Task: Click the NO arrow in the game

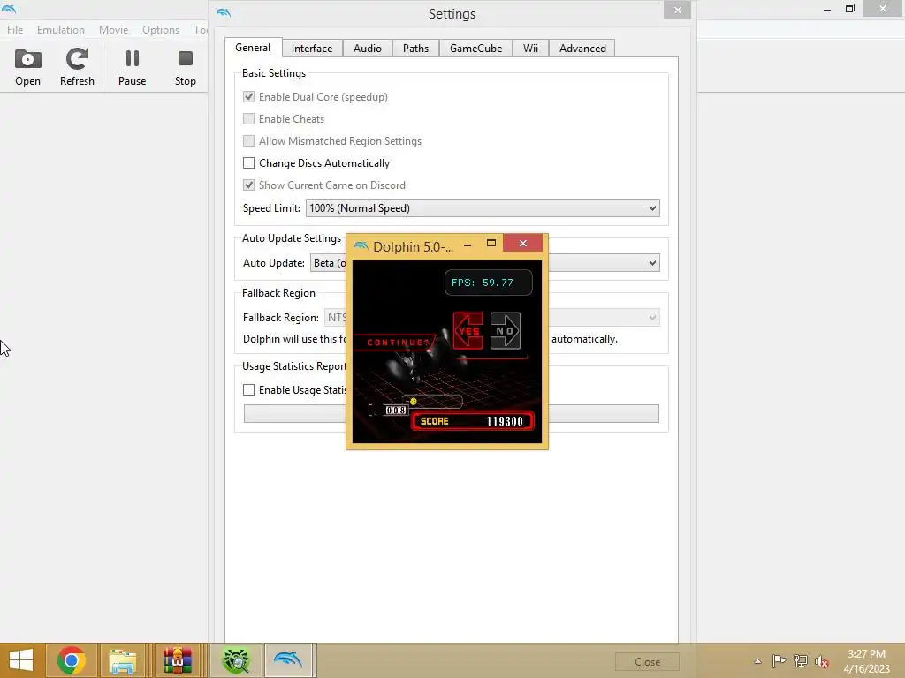Action: [x=505, y=331]
